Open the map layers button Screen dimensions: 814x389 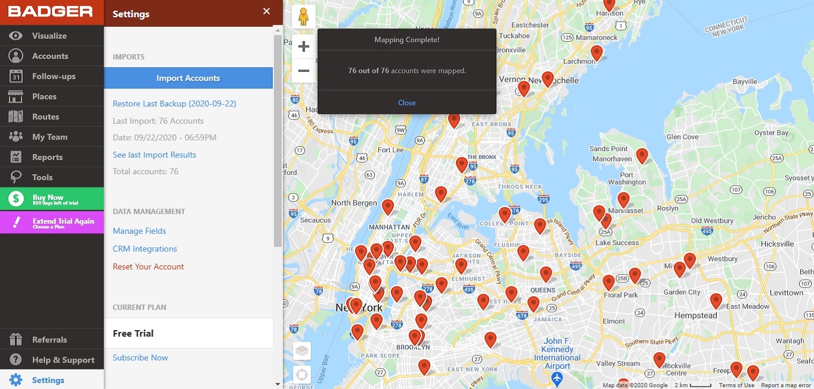click(302, 351)
